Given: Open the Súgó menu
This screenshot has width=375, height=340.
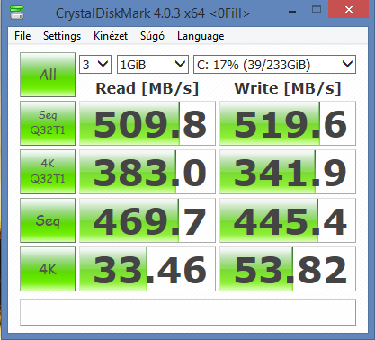Looking at the screenshot, I should [152, 36].
